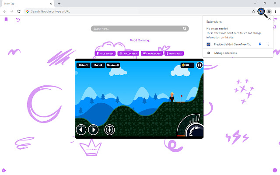280x175 pixels.
Task: Go forward in browser history
Action: [x=12, y=11]
